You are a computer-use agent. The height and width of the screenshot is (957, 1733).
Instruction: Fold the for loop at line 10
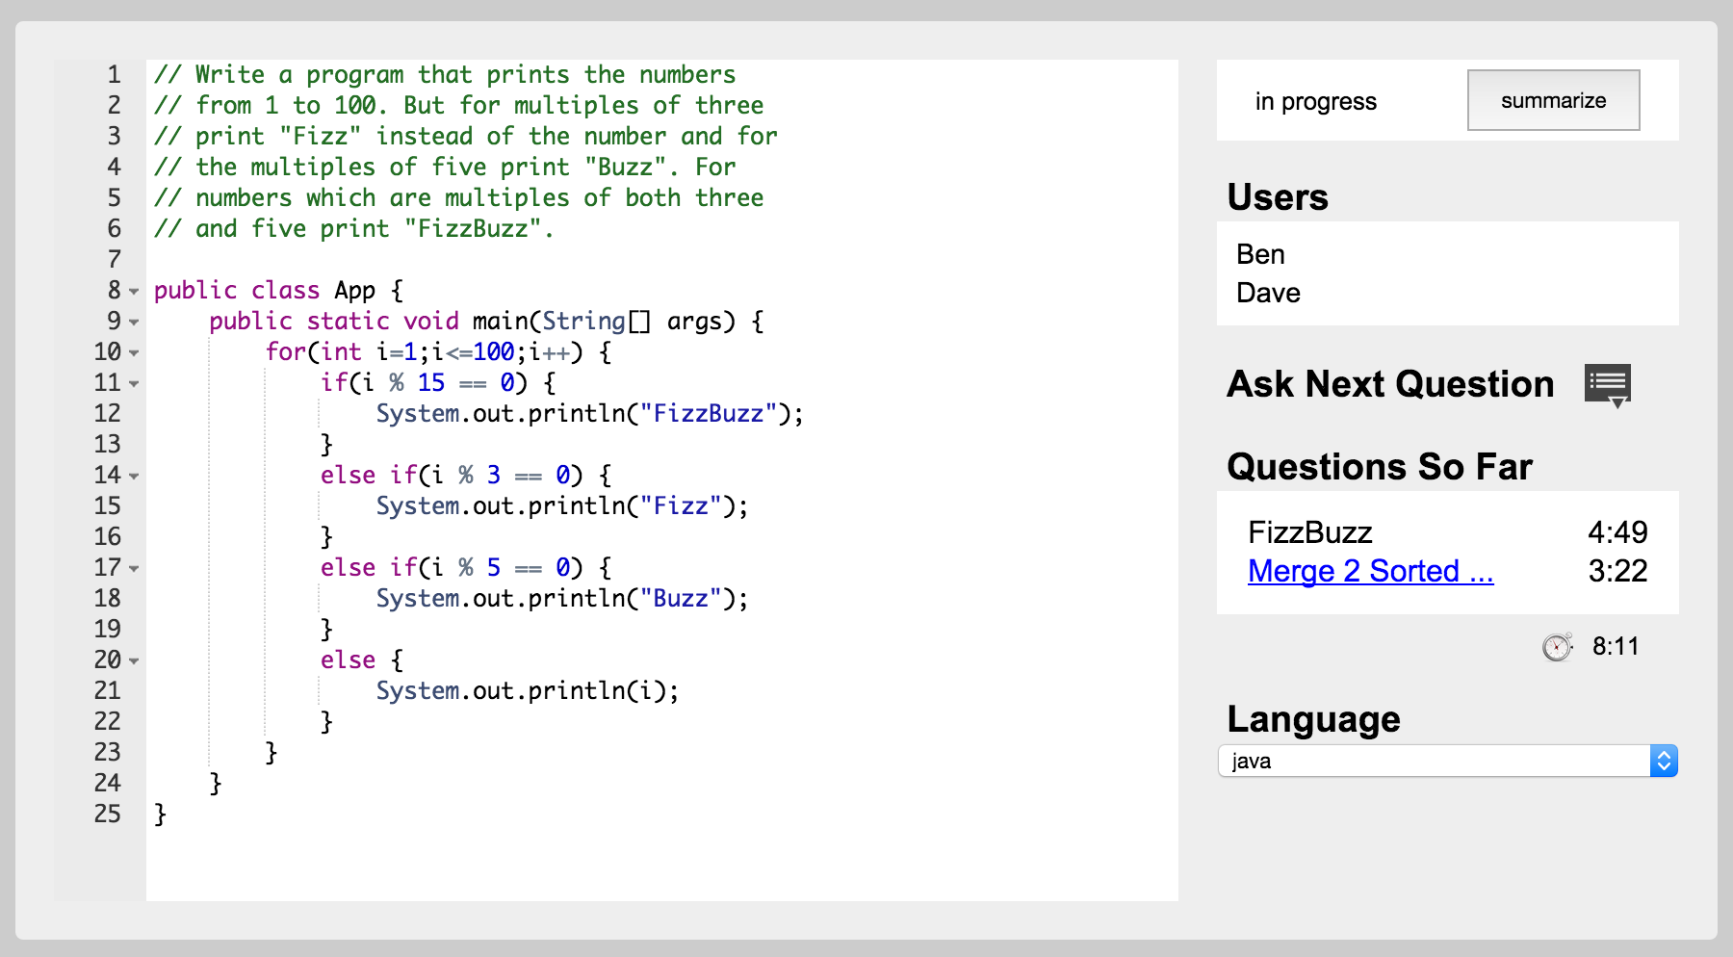click(x=134, y=352)
